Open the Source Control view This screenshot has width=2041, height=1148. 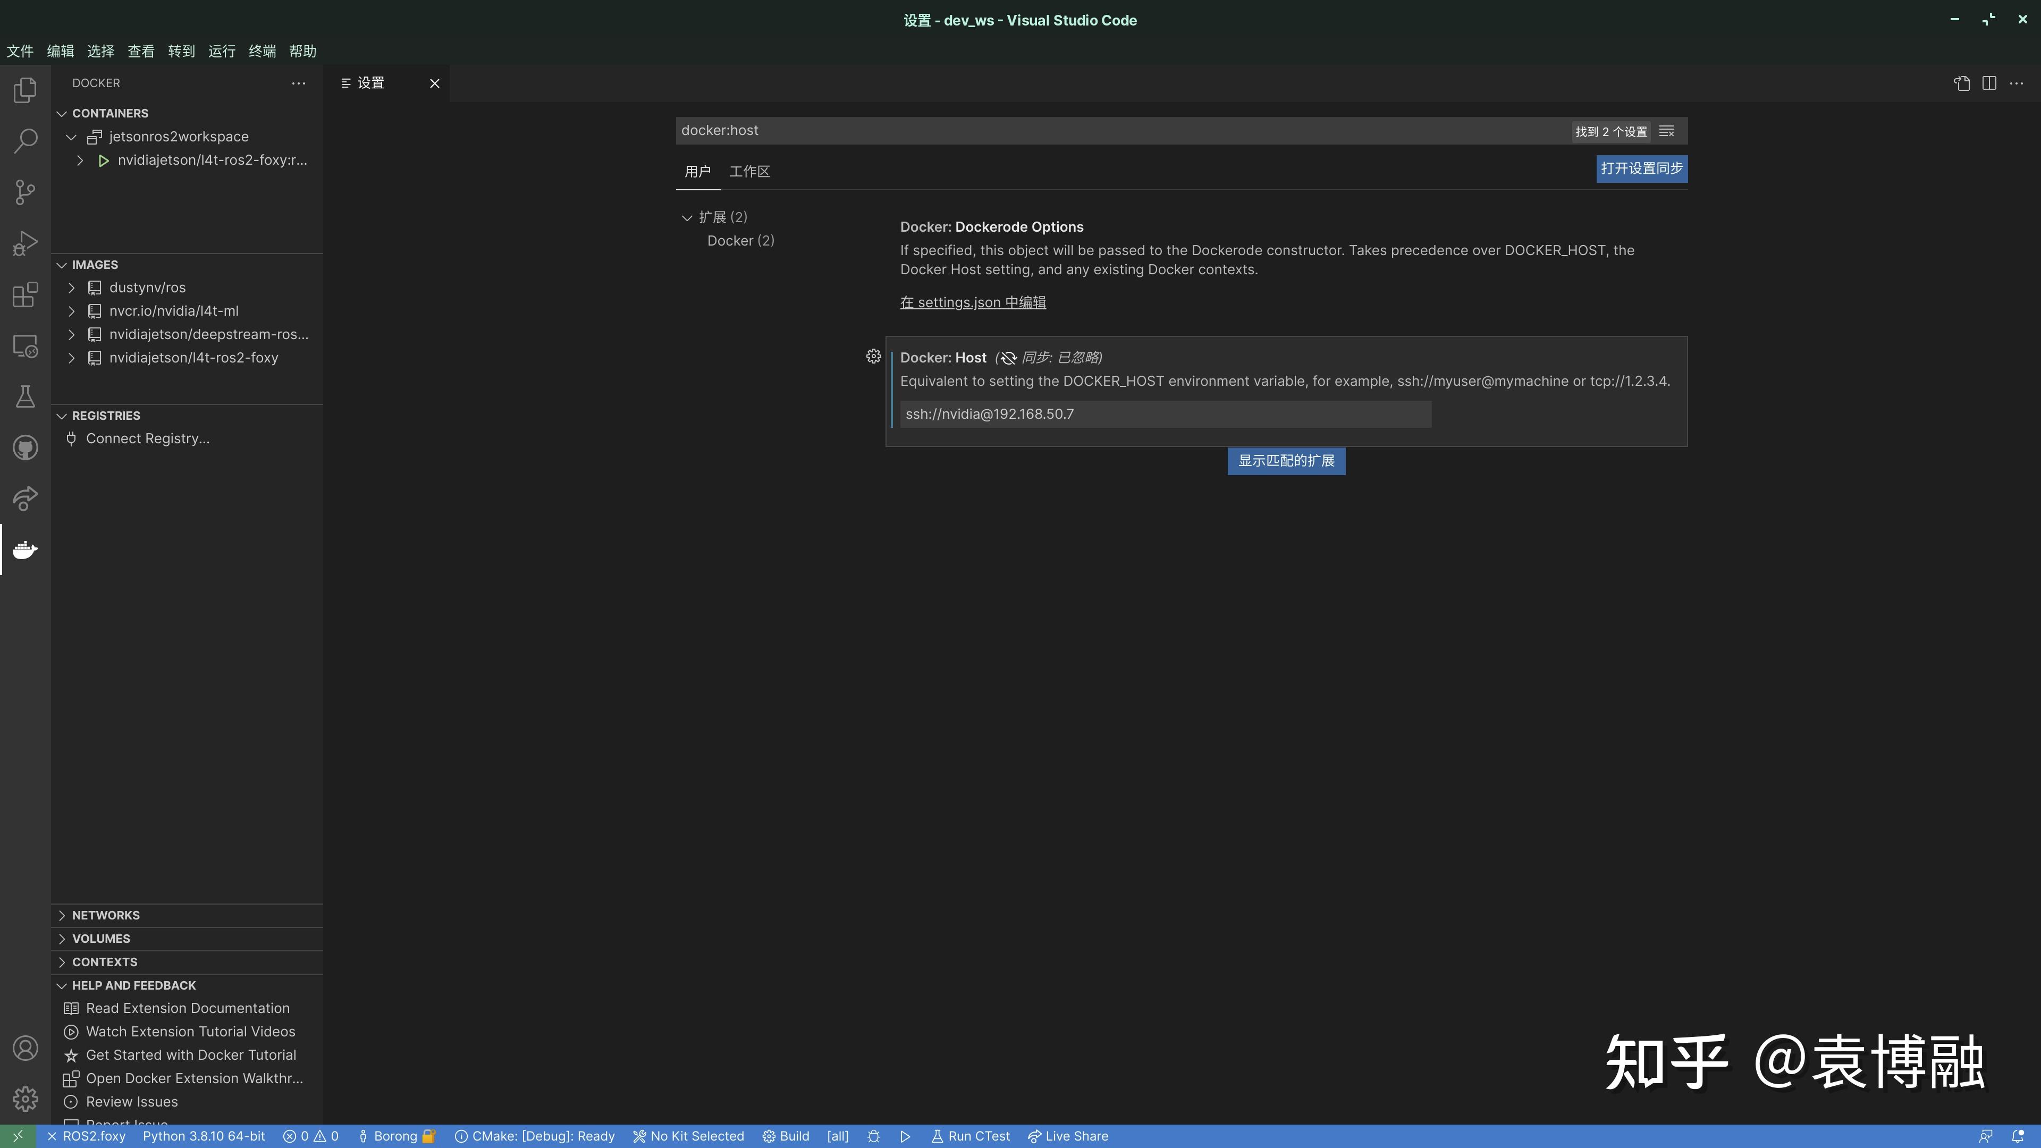click(24, 192)
